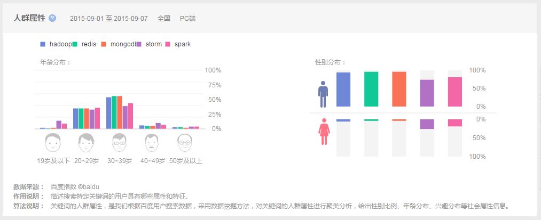The height and width of the screenshot is (220, 541).
Task: Click the 作用说明 label
Action: pyautogui.click(x=29, y=197)
